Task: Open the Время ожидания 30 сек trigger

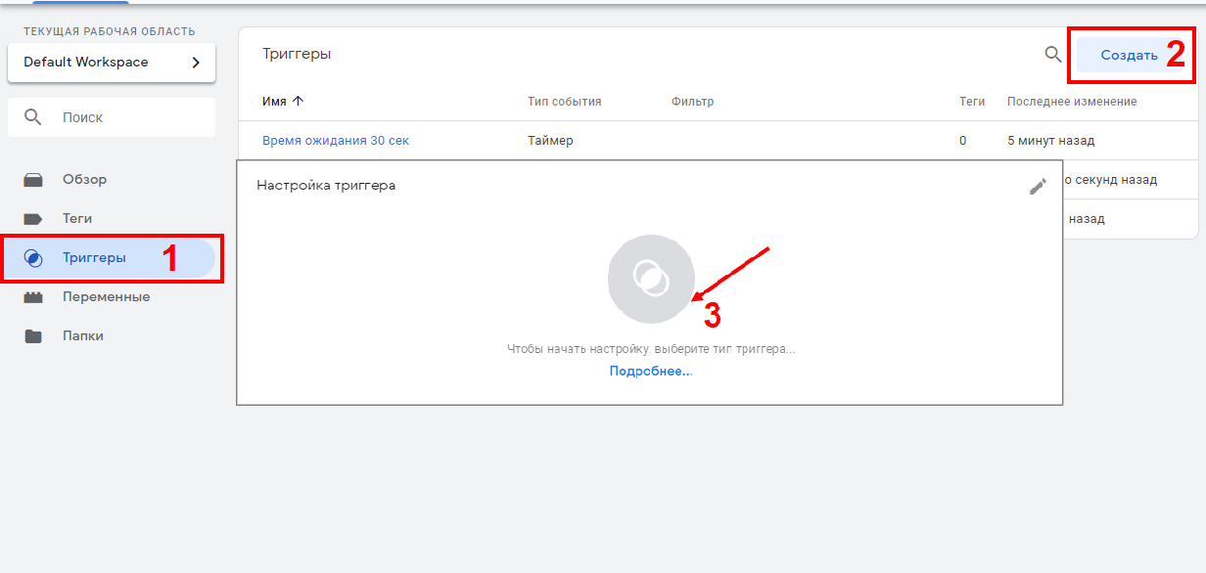Action: [x=336, y=141]
